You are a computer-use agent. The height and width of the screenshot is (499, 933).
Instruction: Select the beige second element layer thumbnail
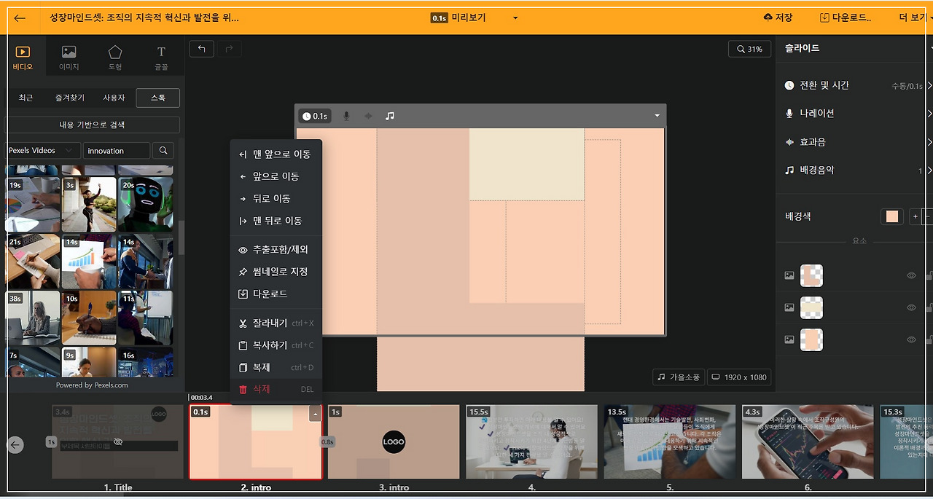(812, 307)
